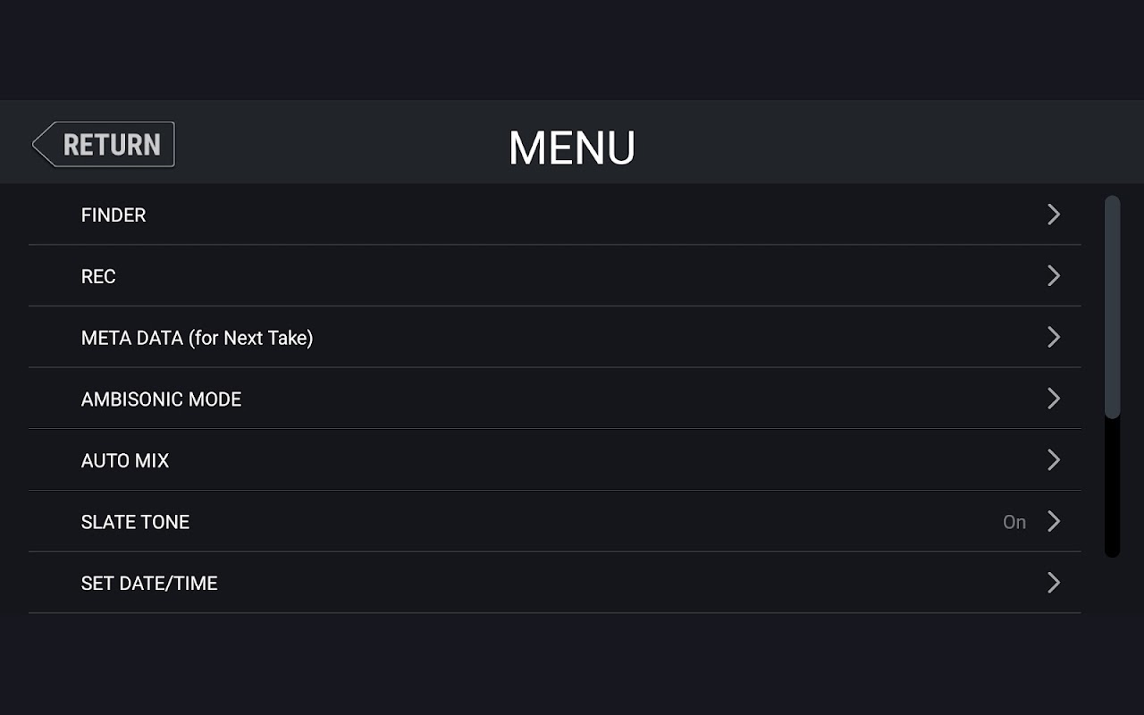Open the FINDER menu item

(x=554, y=214)
